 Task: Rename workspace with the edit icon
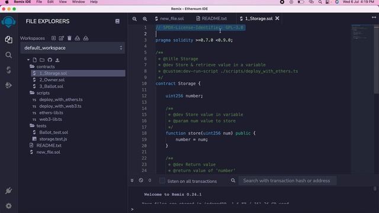[x=62, y=38]
